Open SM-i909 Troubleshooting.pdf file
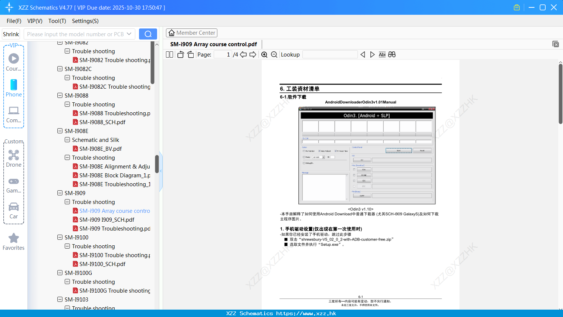 111,229
